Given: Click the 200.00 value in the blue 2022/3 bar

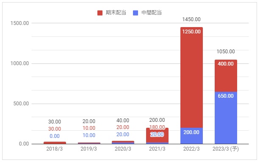Looking at the screenshot, I should (x=191, y=132).
